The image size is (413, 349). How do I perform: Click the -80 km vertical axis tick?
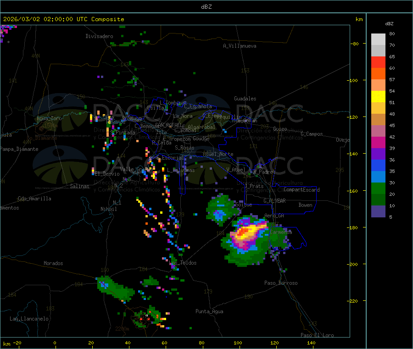click(x=355, y=44)
